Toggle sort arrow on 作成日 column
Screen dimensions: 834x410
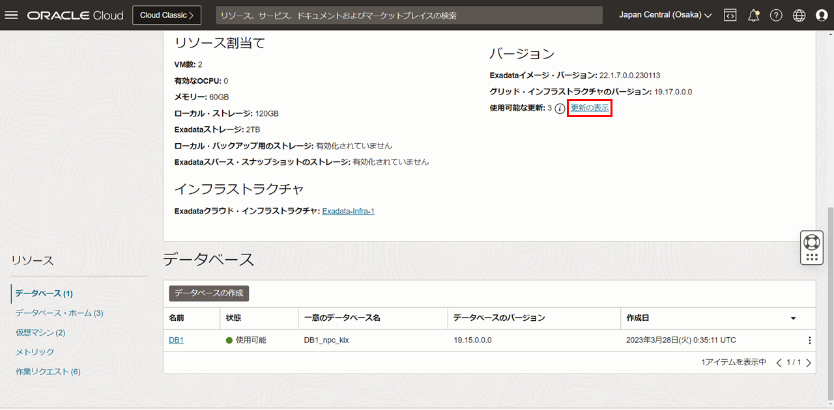793,318
